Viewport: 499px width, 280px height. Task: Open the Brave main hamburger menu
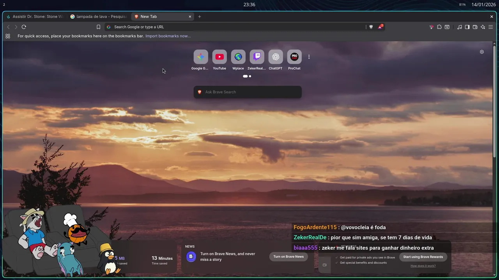coord(491,27)
